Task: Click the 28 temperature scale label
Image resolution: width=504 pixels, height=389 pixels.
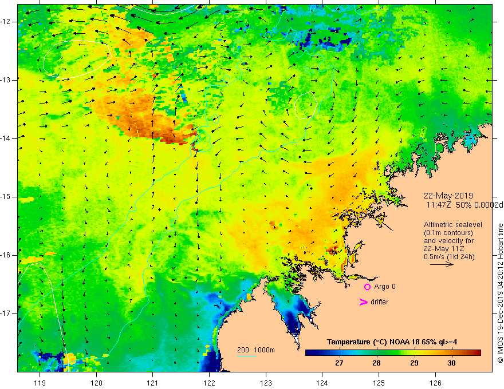Action: [376, 363]
